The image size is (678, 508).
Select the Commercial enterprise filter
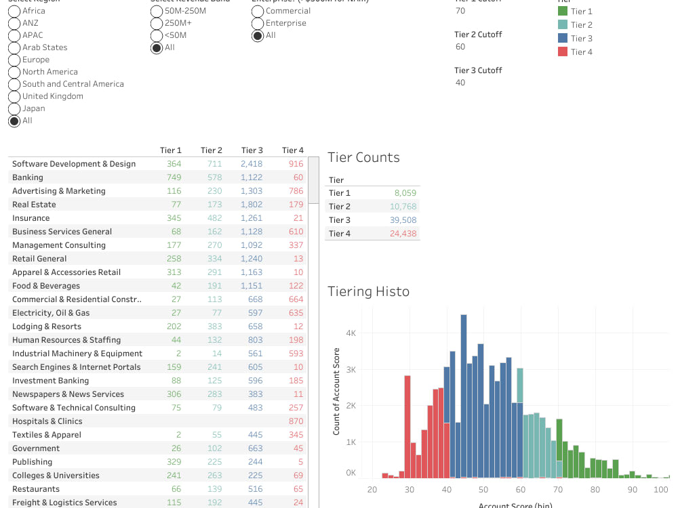[258, 11]
